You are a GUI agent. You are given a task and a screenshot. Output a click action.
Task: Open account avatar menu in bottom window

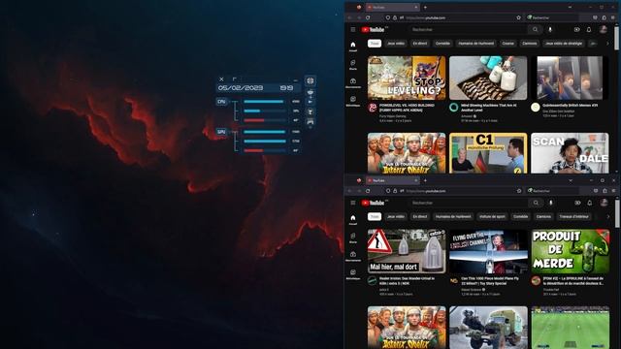point(604,203)
